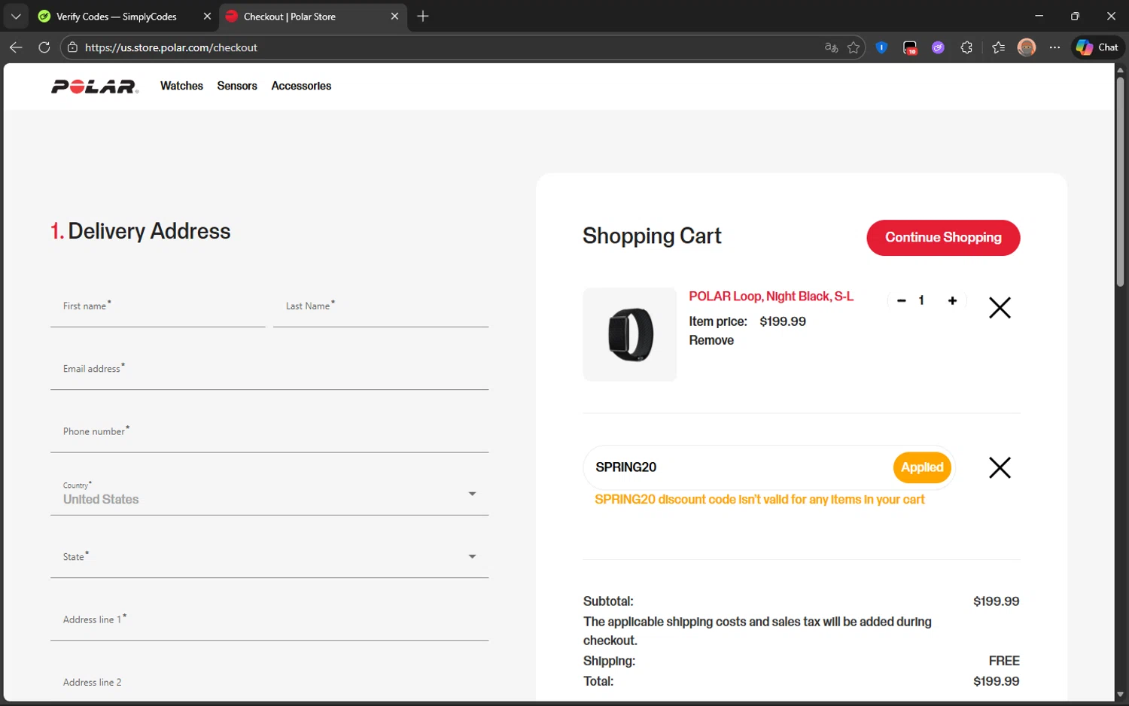The height and width of the screenshot is (706, 1129).
Task: Open the Sensors menu
Action: [237, 86]
